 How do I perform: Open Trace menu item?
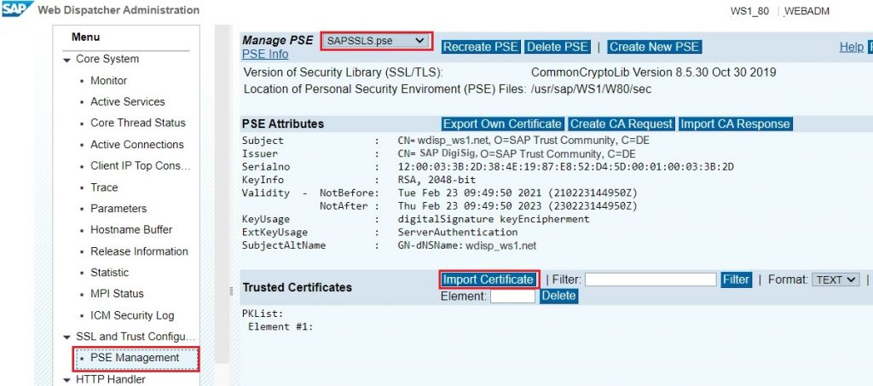[104, 187]
